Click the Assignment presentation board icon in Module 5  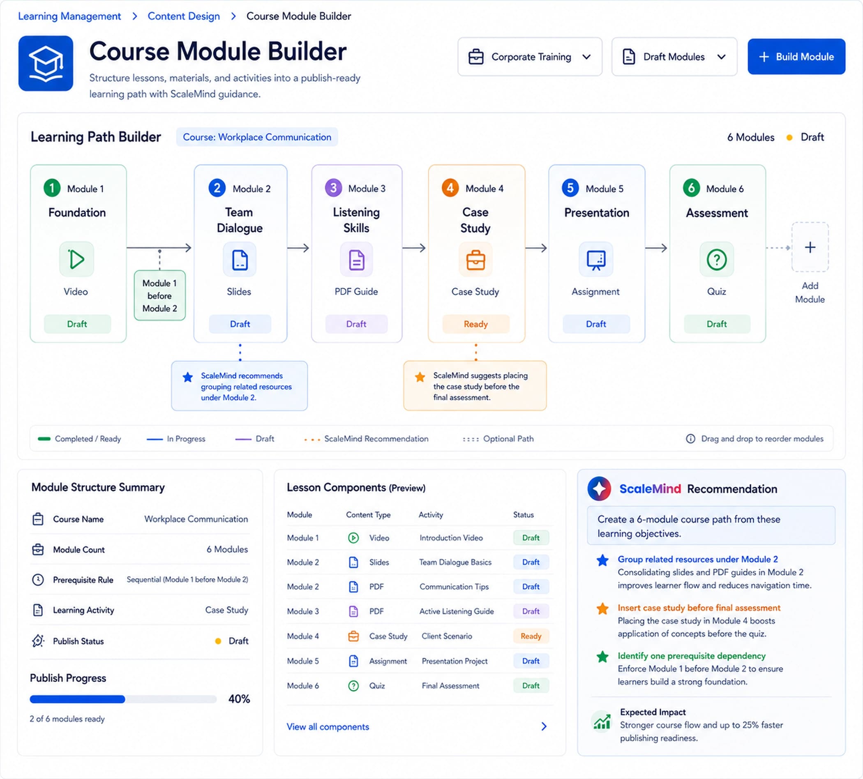tap(596, 259)
